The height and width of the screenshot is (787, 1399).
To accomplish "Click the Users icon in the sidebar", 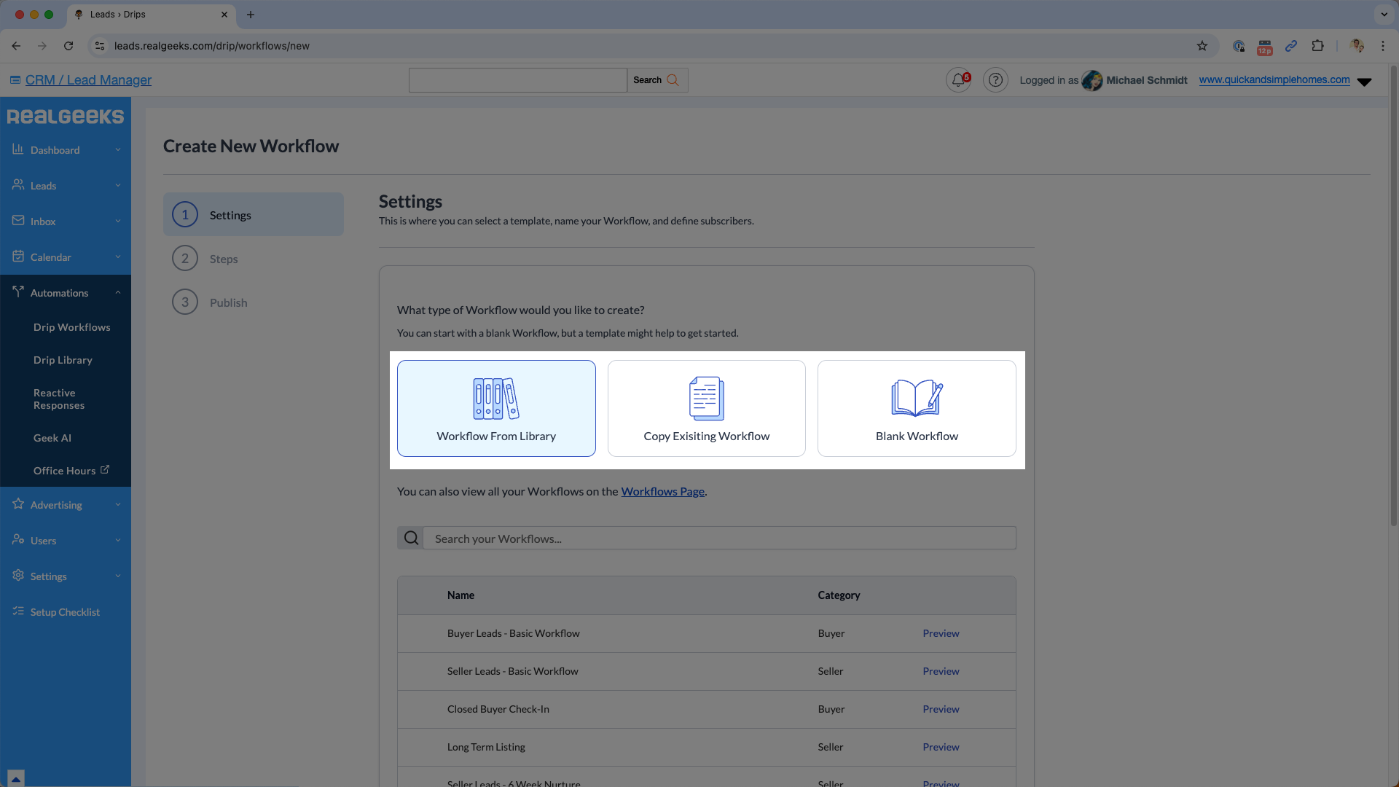I will (x=18, y=540).
